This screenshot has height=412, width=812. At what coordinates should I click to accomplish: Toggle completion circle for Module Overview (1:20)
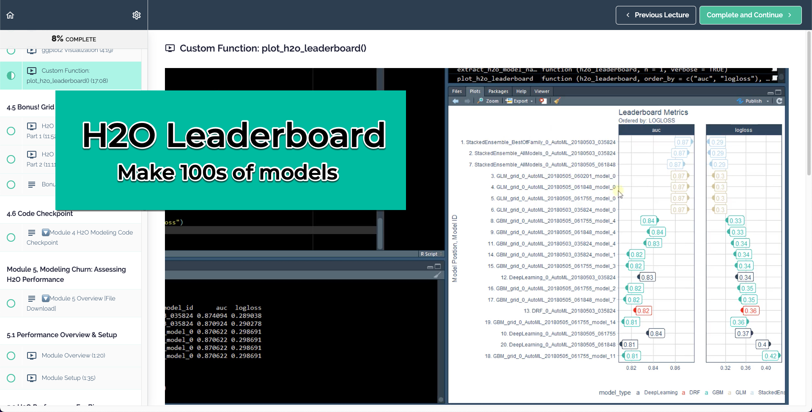(11, 356)
